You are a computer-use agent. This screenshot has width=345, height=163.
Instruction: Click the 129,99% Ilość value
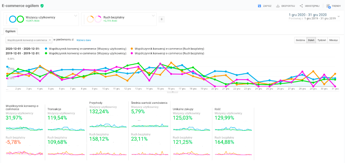[225, 118]
